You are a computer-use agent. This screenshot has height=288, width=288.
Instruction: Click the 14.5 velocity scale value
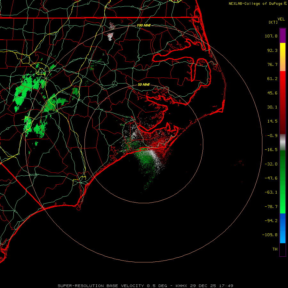[x=272, y=121]
